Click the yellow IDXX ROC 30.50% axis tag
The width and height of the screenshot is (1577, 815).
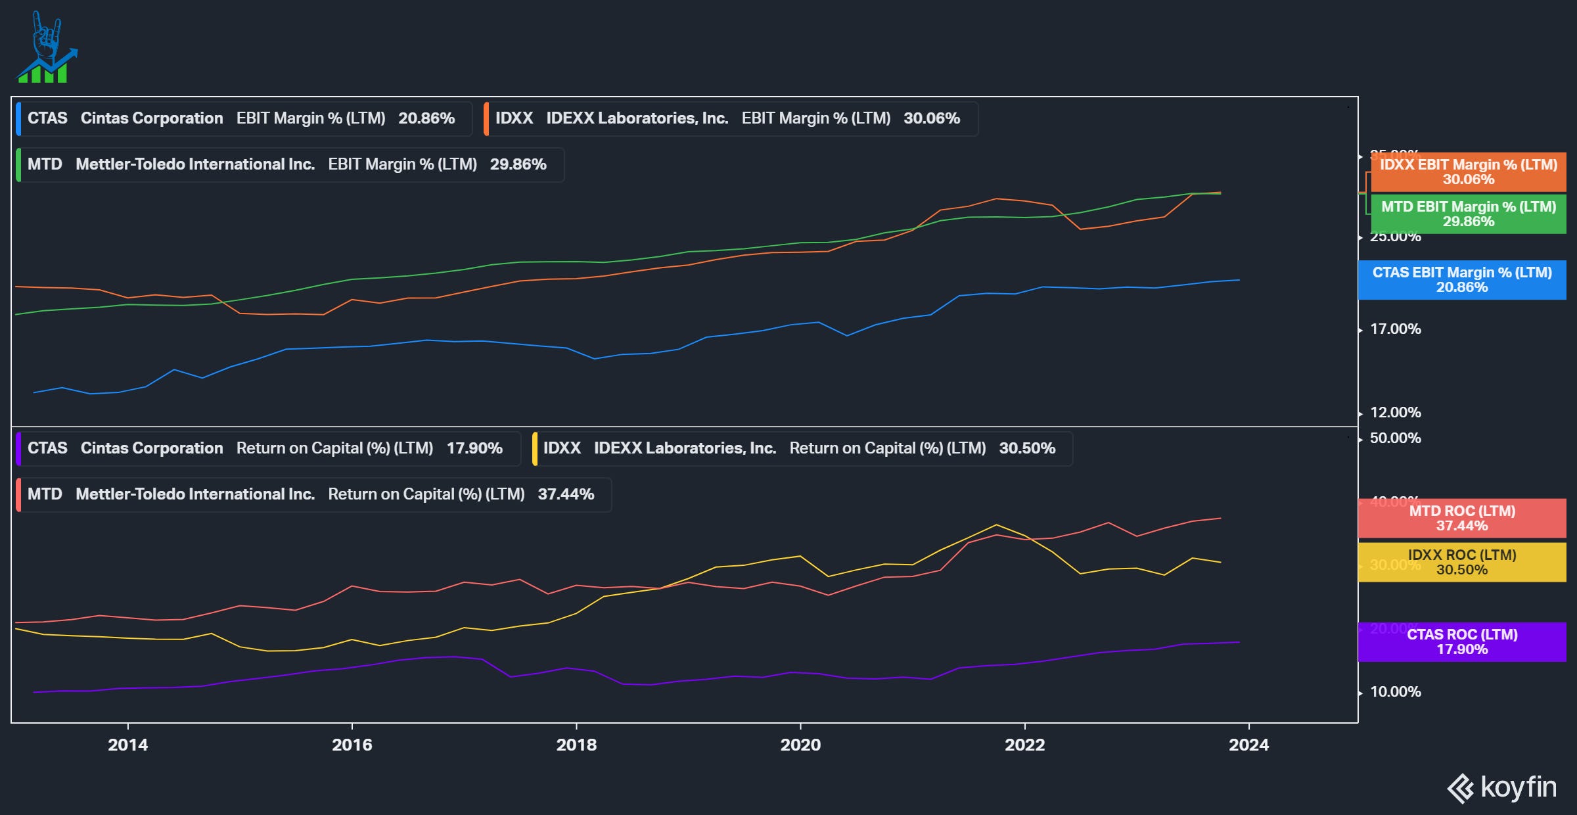click(1462, 563)
